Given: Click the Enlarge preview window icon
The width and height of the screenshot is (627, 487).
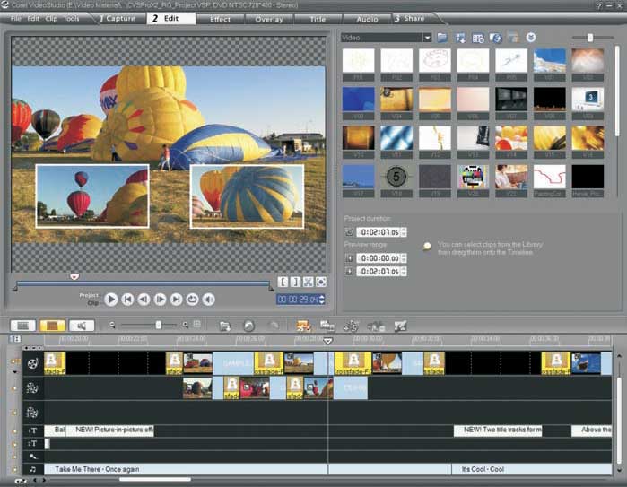Looking at the screenshot, I should coord(321,282).
